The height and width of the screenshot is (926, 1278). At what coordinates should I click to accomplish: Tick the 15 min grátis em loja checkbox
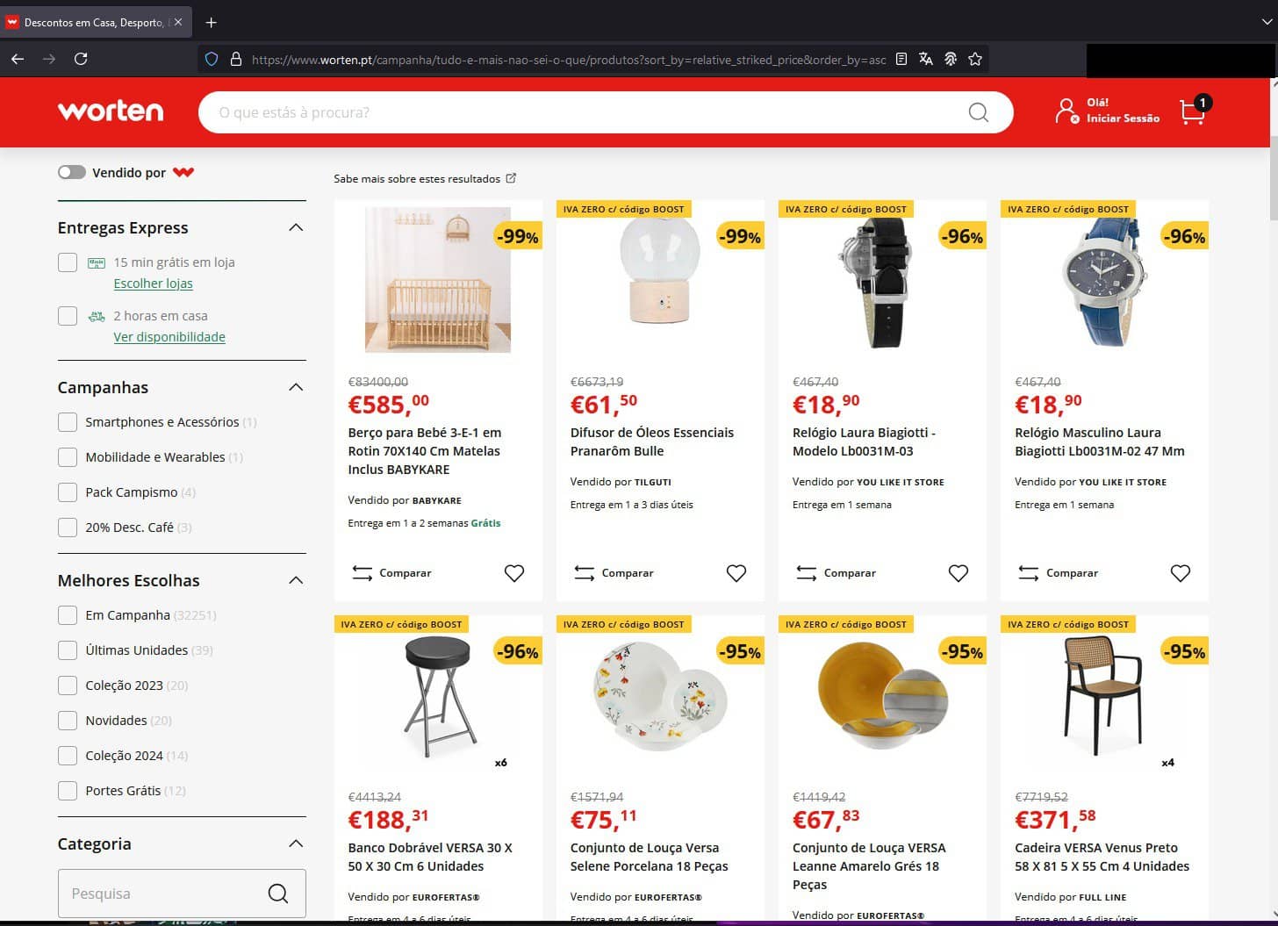(68, 262)
